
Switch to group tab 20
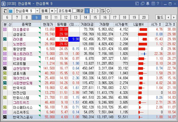pyautogui.click(x=144, y=17)
